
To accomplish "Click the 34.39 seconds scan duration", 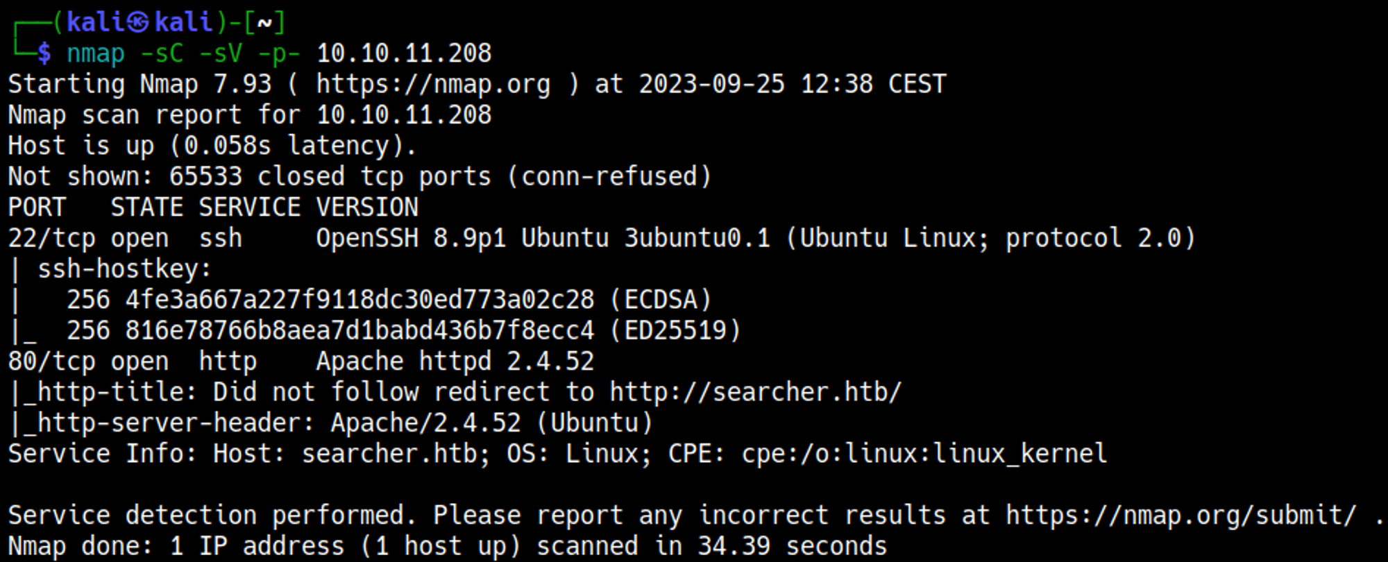I will [x=792, y=546].
